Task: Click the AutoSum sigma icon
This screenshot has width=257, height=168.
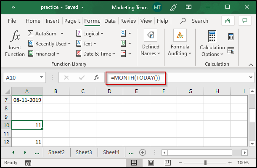Action: [30, 33]
